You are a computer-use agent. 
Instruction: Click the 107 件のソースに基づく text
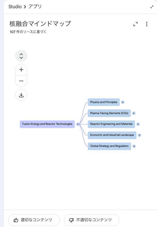pyautogui.click(x=28, y=32)
